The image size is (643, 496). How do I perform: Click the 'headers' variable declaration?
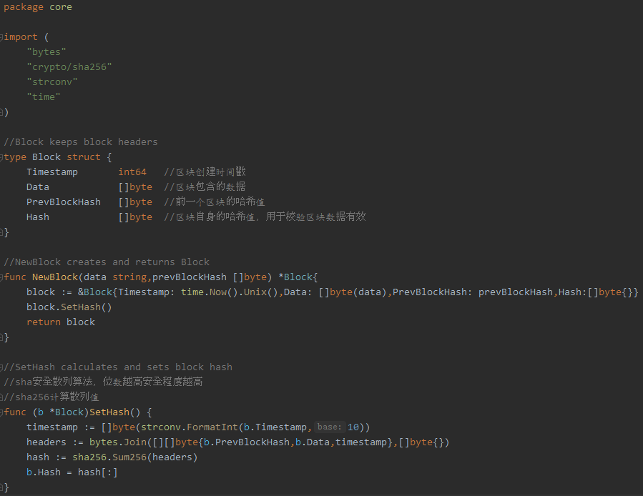click(46, 442)
